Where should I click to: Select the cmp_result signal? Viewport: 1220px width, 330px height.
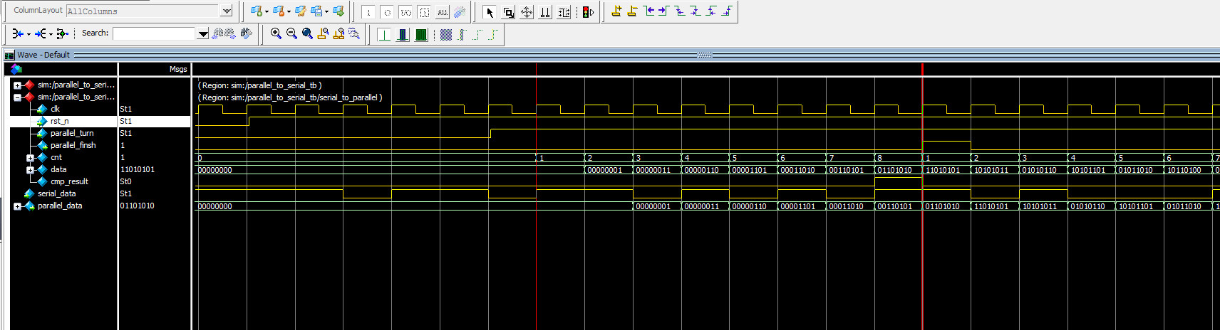pos(69,181)
